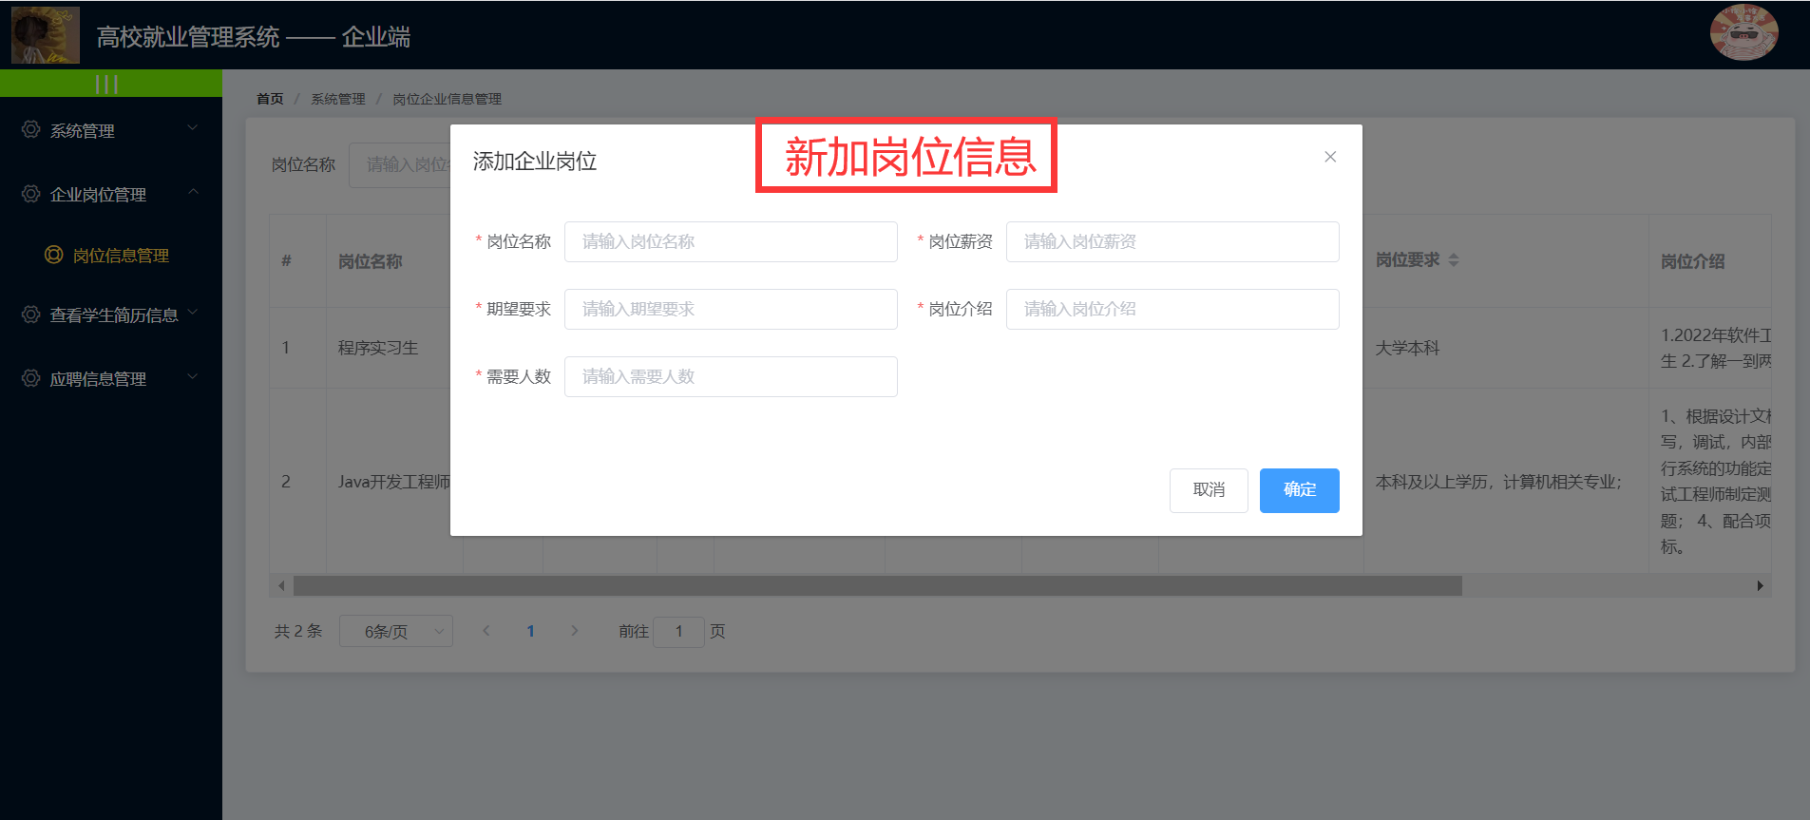Click the horizontal table scrollbar
This screenshot has width=1810, height=820.
[876, 586]
